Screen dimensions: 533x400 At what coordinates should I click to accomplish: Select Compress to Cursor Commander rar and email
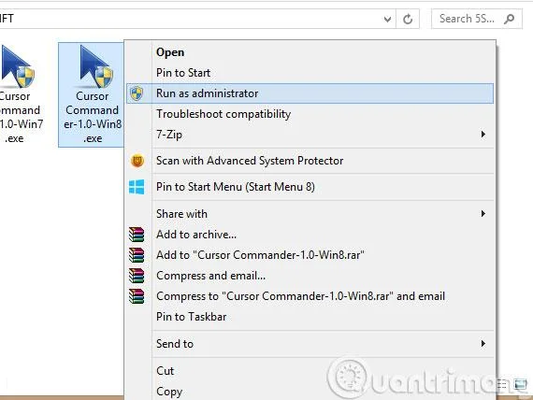pos(310,296)
